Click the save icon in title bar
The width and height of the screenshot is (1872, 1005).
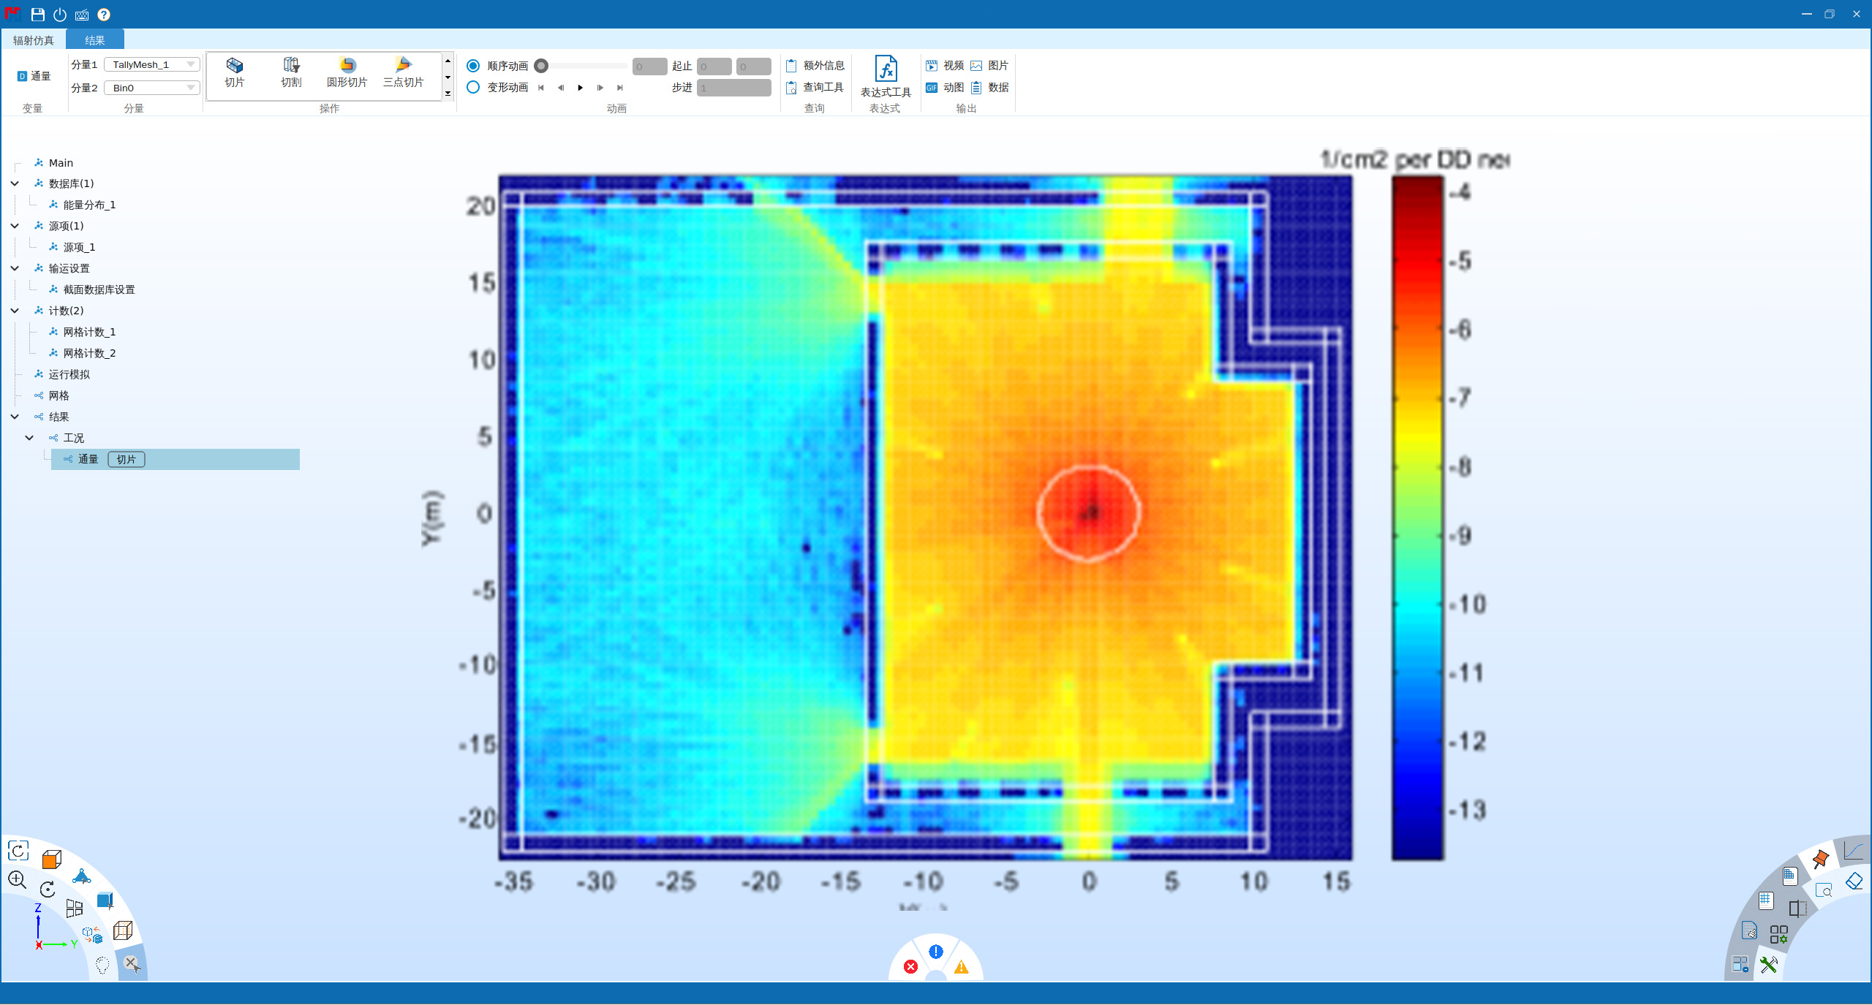(38, 15)
